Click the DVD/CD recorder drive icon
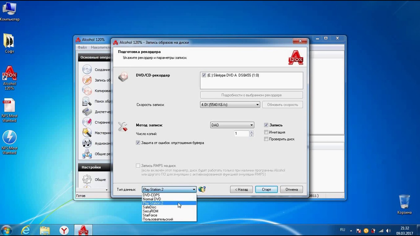The image size is (420, 236). pos(123,76)
